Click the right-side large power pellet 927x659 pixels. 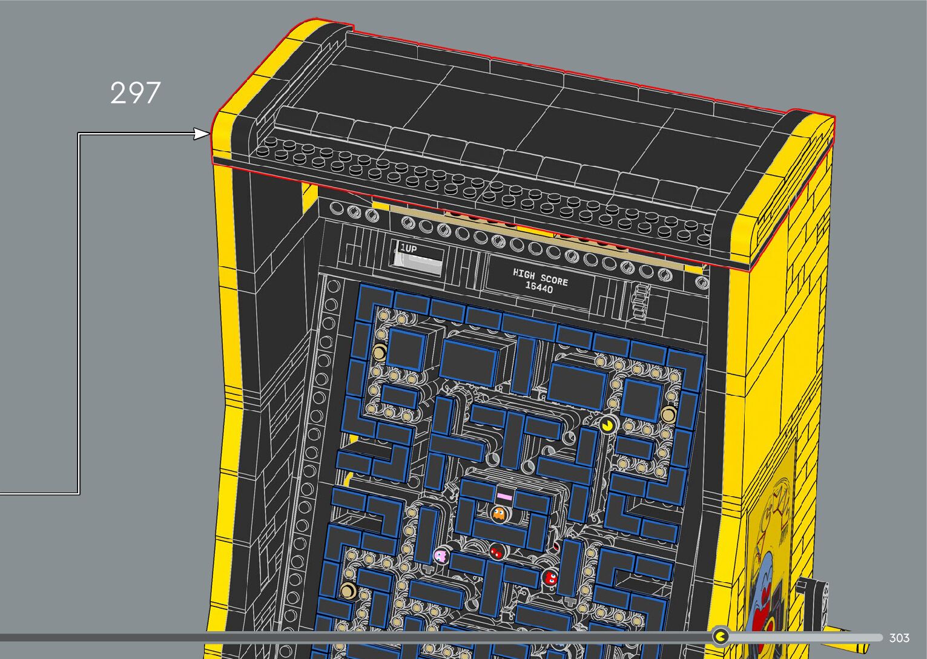point(668,415)
